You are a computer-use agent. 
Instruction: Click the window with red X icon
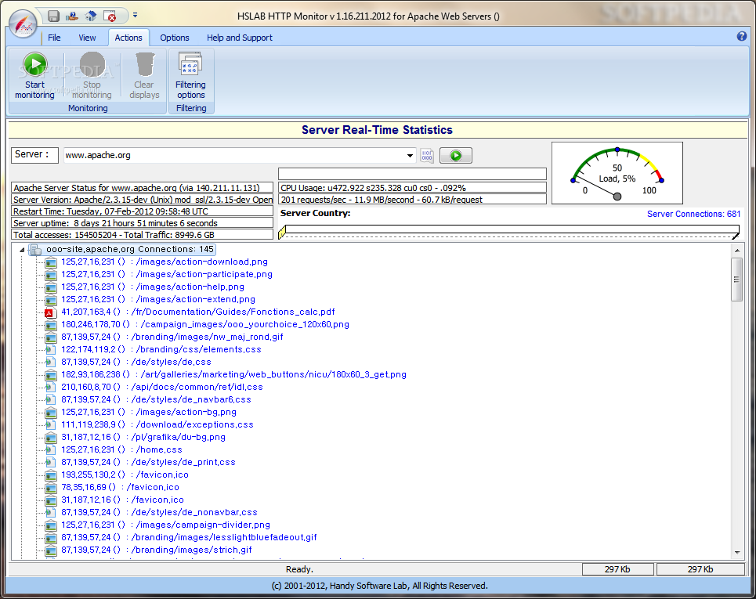point(110,16)
